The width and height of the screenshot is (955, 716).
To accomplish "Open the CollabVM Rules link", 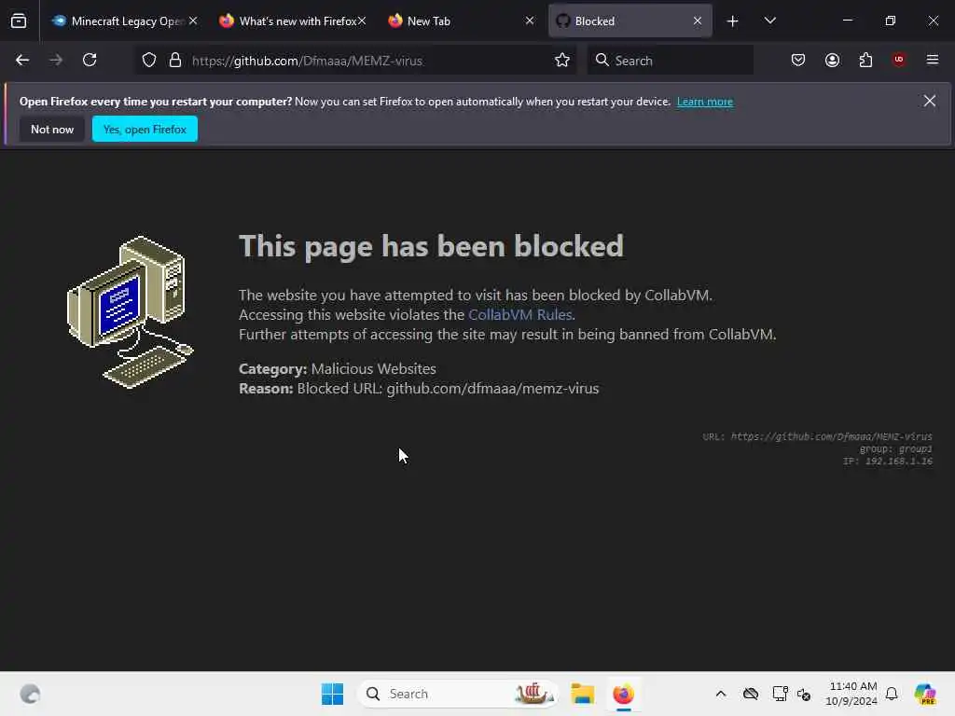I will click(520, 315).
